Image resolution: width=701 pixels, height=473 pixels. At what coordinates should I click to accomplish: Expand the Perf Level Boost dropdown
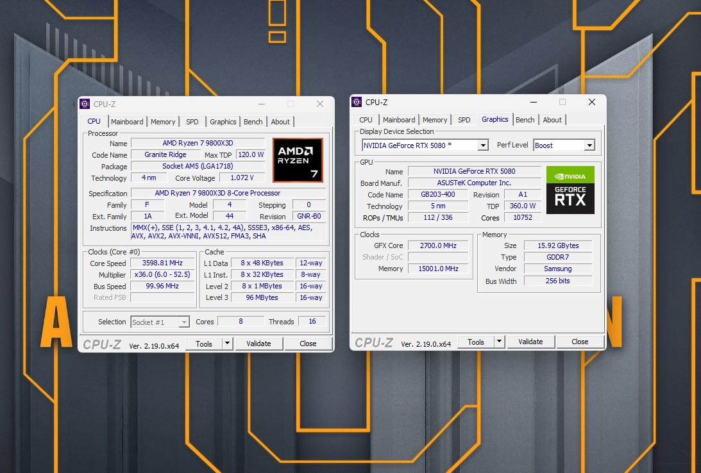tap(589, 145)
